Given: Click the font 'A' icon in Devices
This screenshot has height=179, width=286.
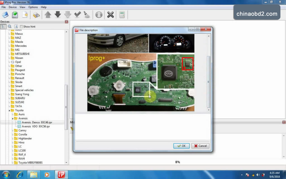Looking at the screenshot, I should [x=16, y=27].
